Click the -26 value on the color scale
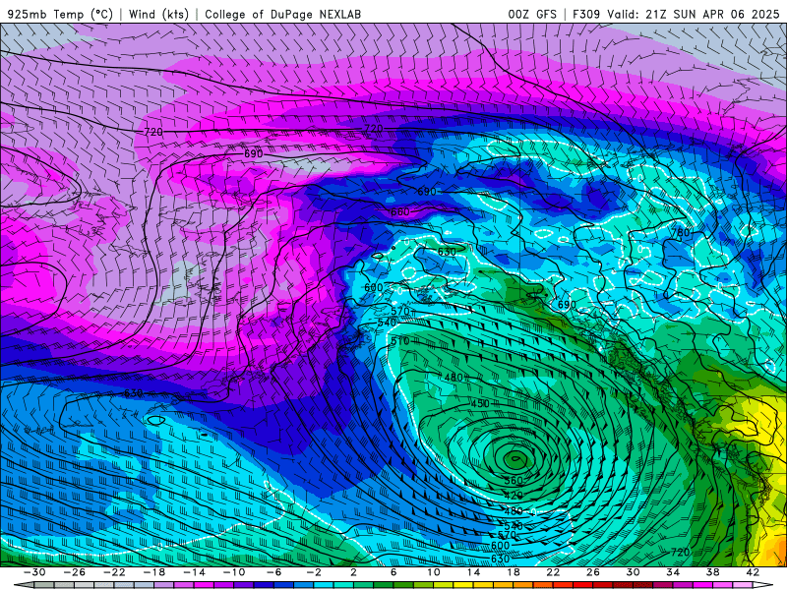 pyautogui.click(x=75, y=572)
